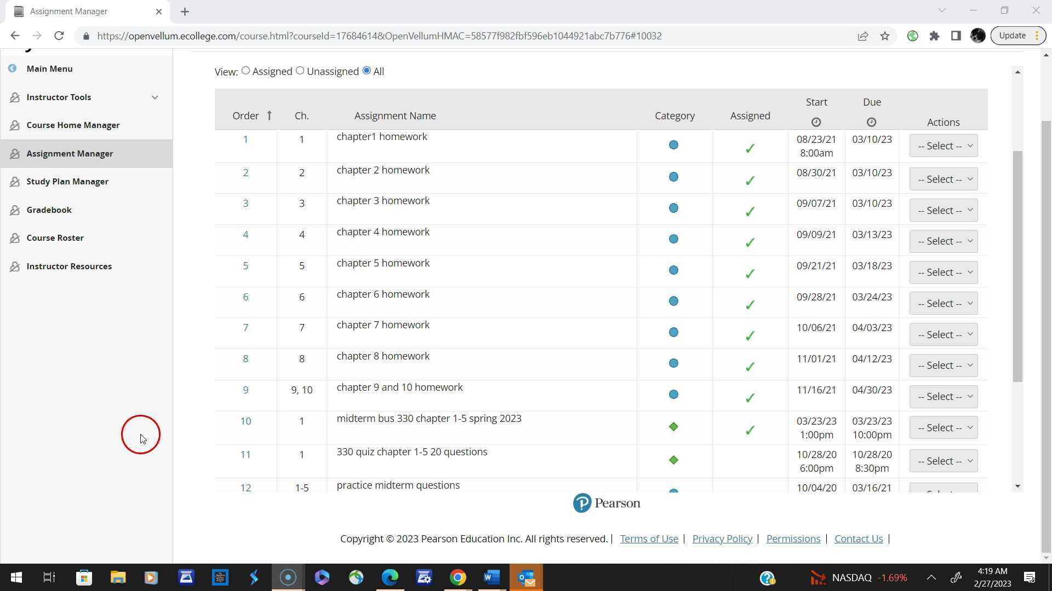1052x591 pixels.
Task: Select the Unassigned view radio button
Action: [x=300, y=71]
